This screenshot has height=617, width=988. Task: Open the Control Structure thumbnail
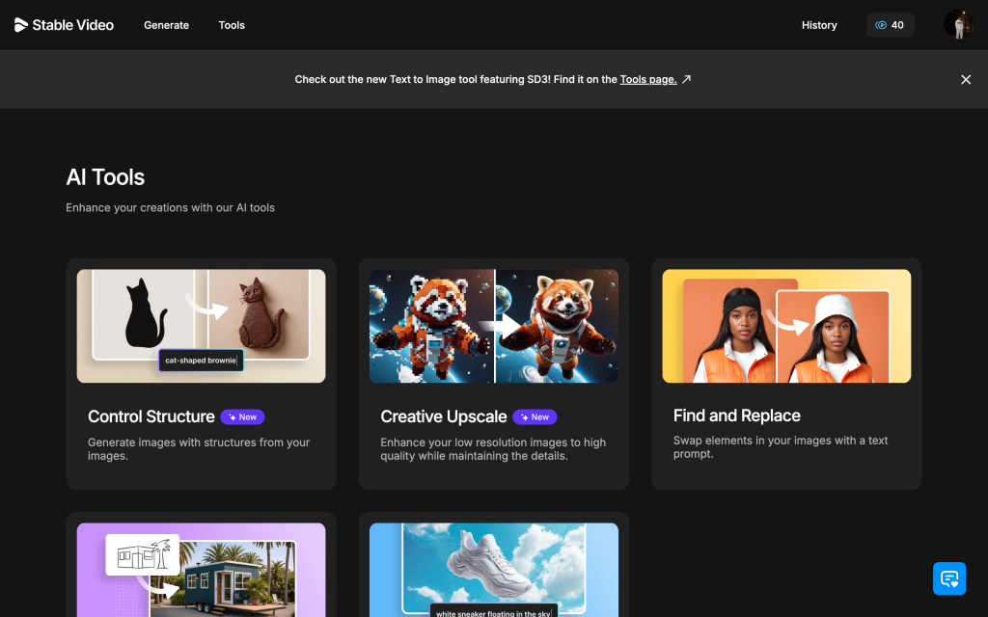coord(201,326)
